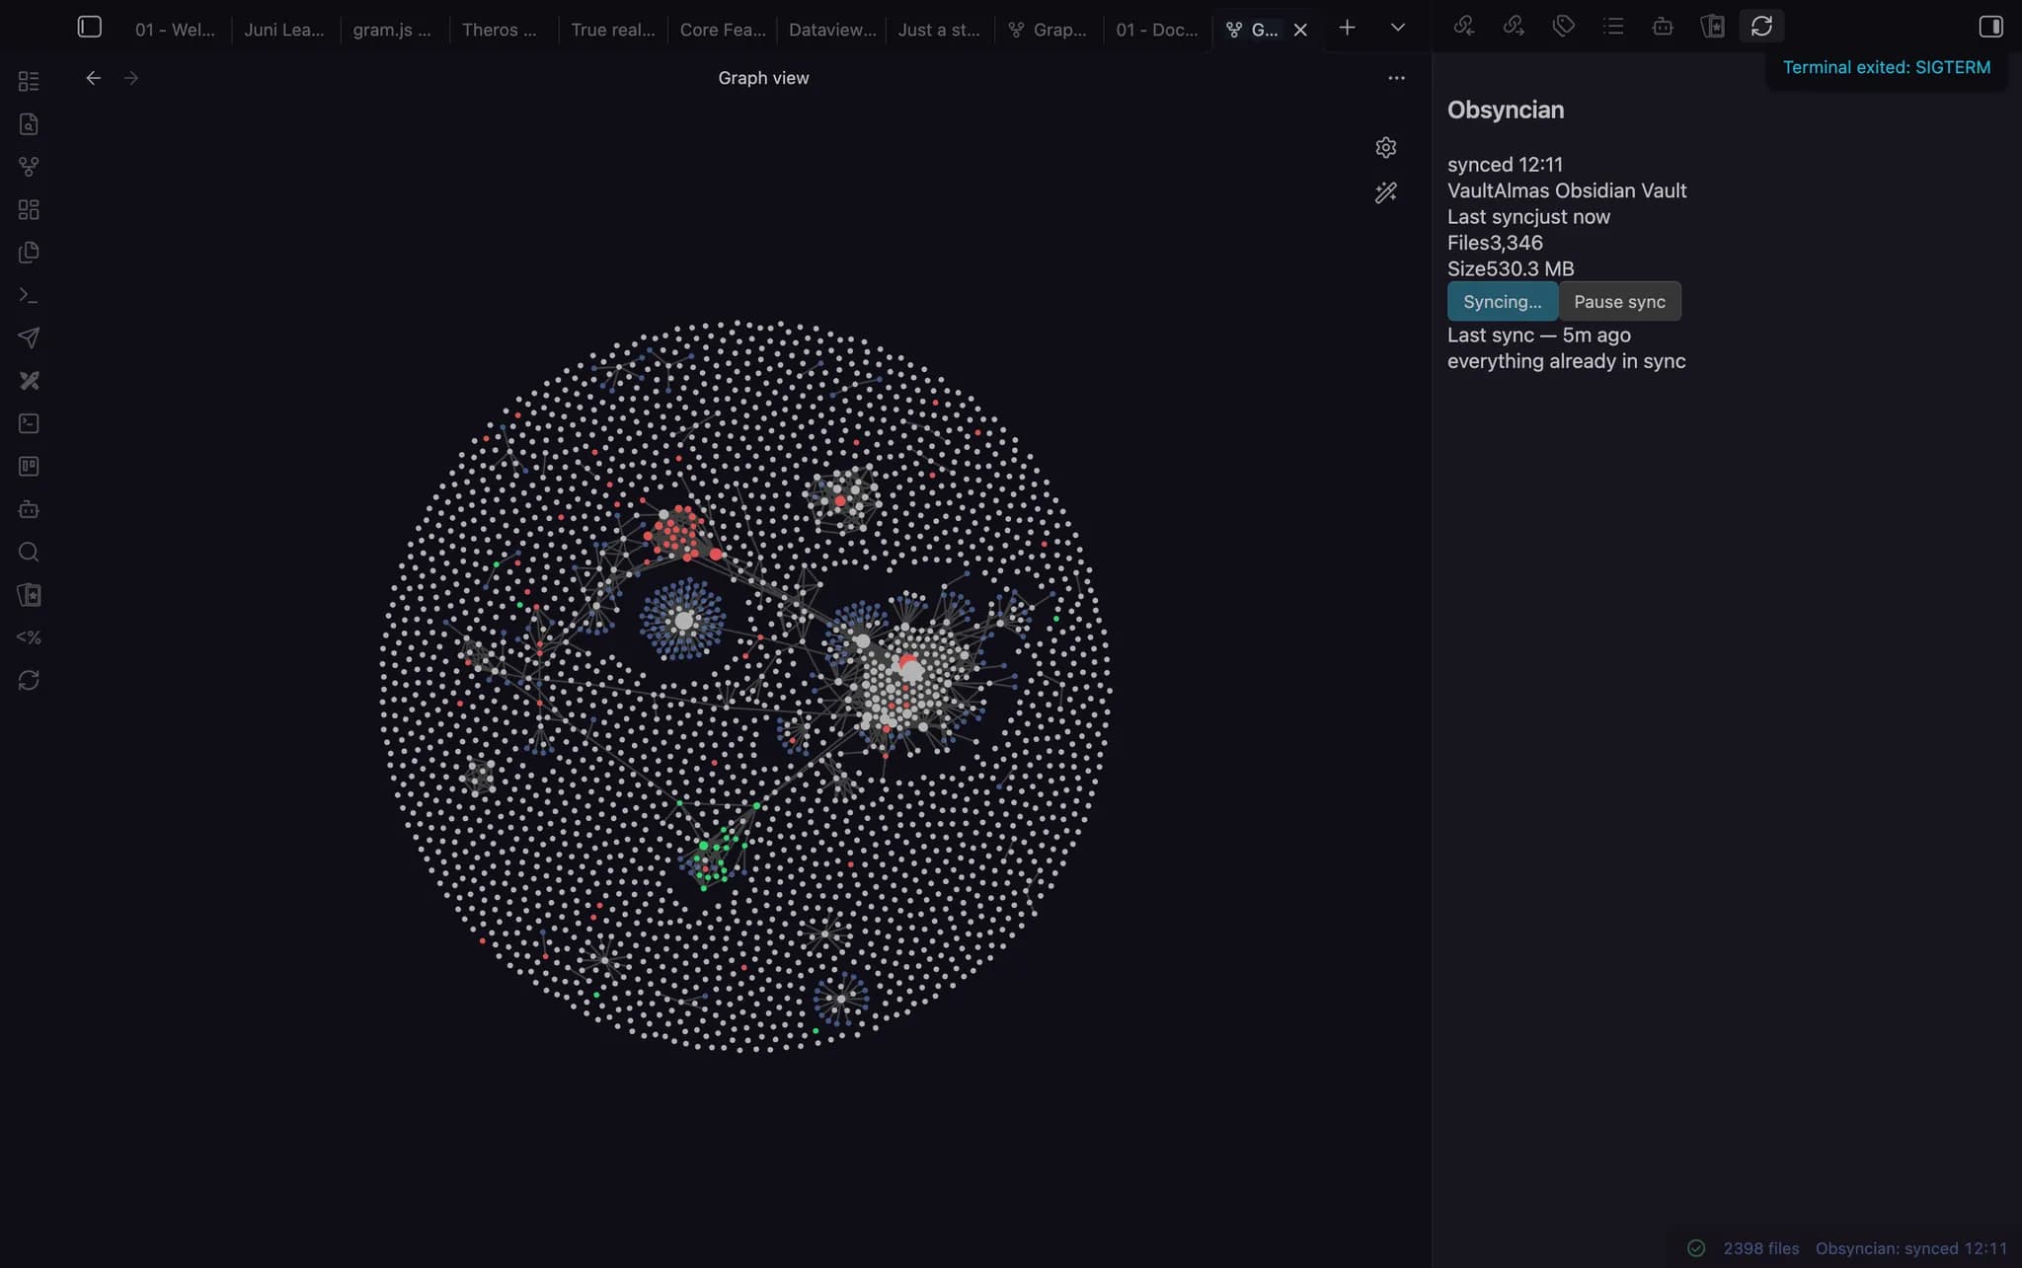
Task: Open graph settings gear
Action: pyautogui.click(x=1386, y=147)
